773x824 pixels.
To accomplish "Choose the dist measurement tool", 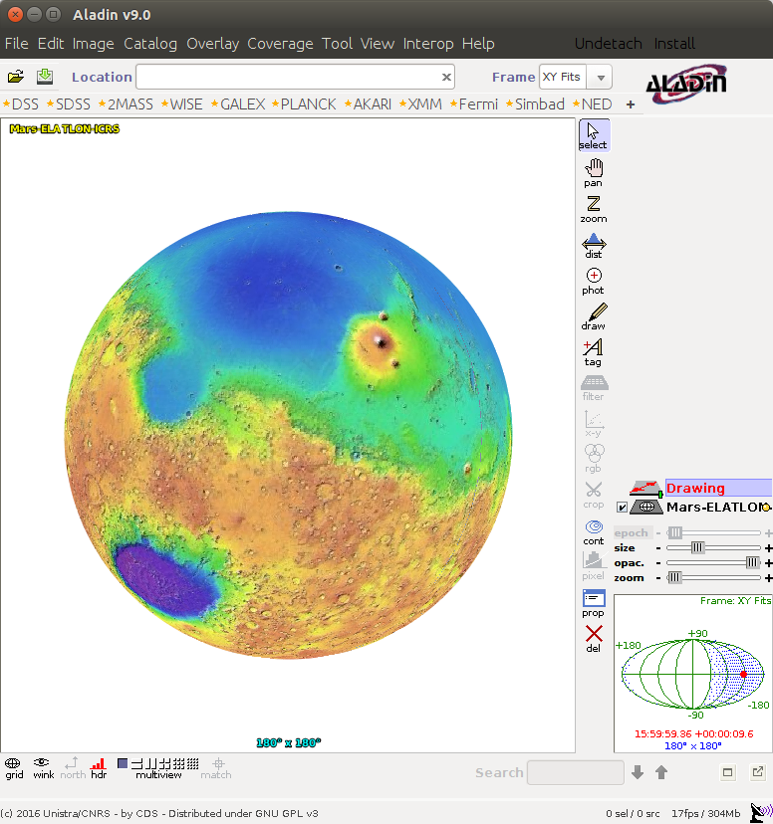I will (594, 246).
